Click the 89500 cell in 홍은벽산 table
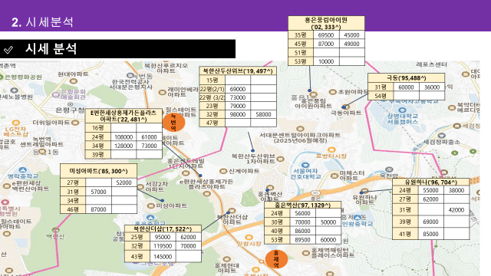491x276 pixels. point(302,240)
